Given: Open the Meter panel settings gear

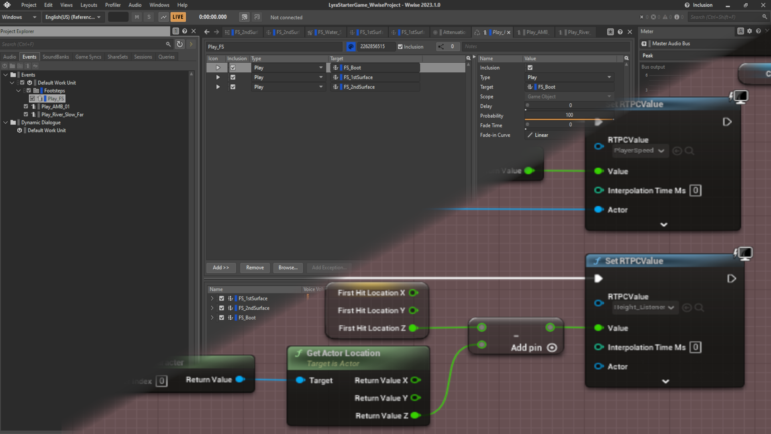Looking at the screenshot, I should click(749, 31).
